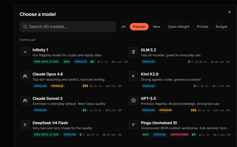The image size is (237, 147).
Task: Choose the Claude Opus 4.8 model name
Action: coord(48,74)
